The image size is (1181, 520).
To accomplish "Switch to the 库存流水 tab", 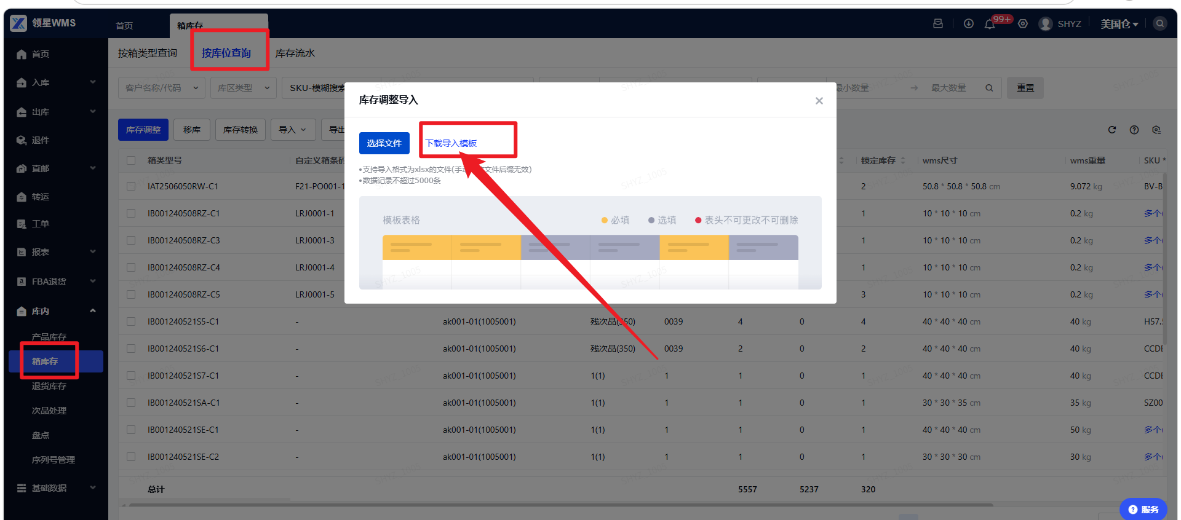I will click(x=295, y=53).
